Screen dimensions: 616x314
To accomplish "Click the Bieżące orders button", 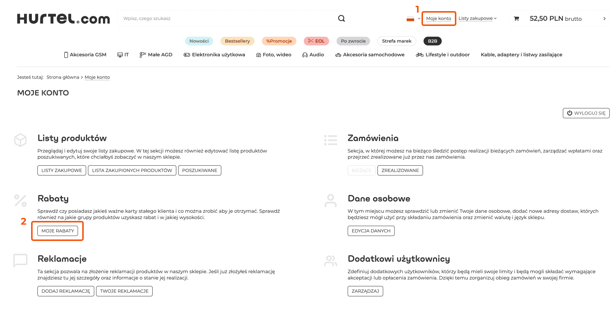I will 362,171.
